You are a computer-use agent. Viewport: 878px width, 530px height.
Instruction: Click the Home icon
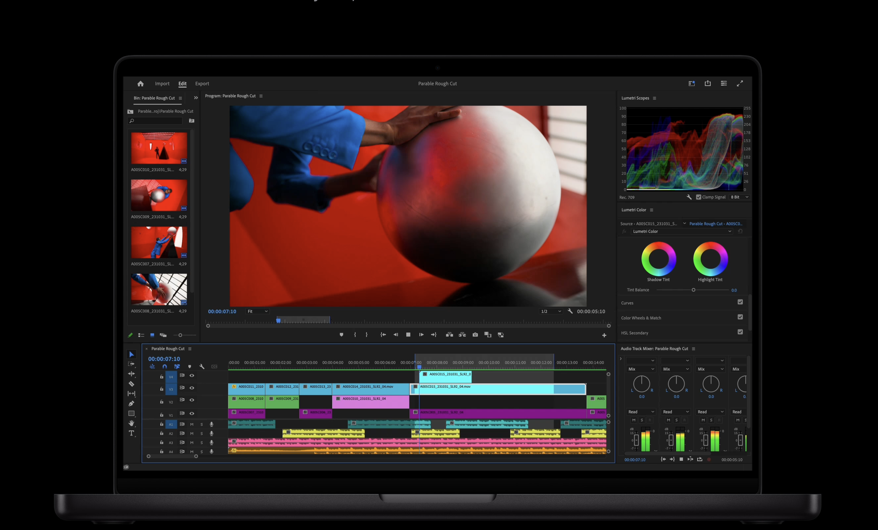coord(140,83)
